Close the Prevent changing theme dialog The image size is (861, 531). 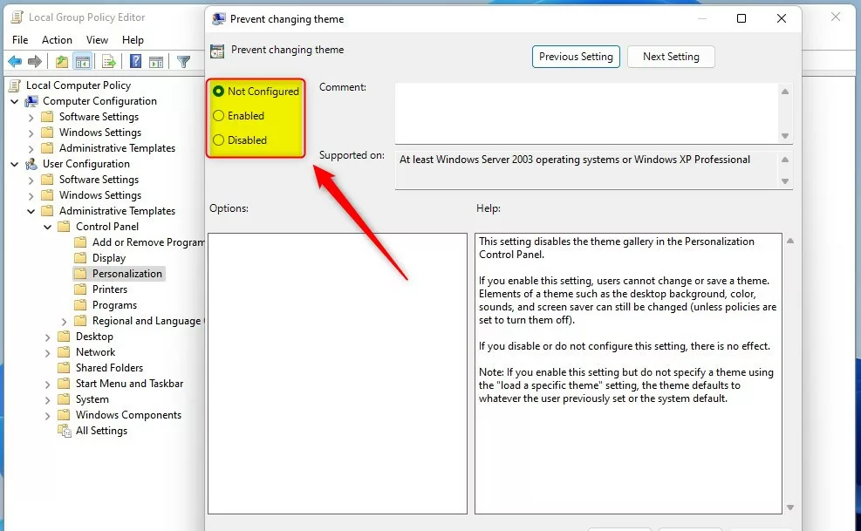(782, 18)
